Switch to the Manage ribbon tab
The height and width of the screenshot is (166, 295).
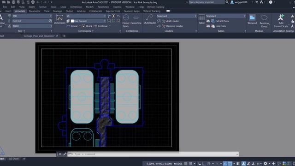(58, 11)
